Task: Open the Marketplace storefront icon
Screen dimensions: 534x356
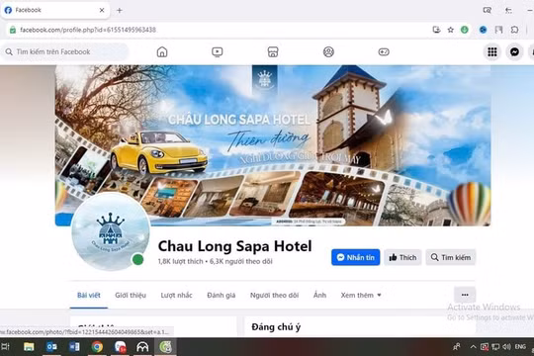Action: pos(273,51)
